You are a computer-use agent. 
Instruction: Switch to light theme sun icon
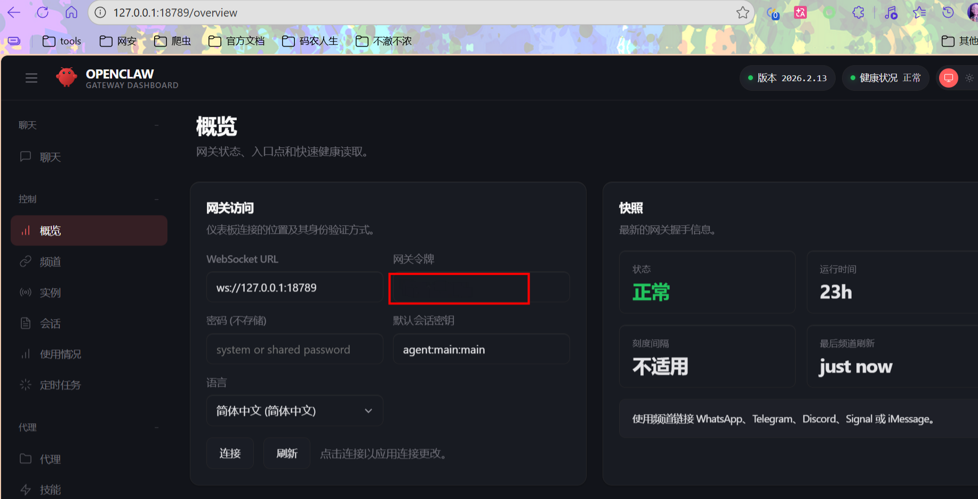click(969, 78)
